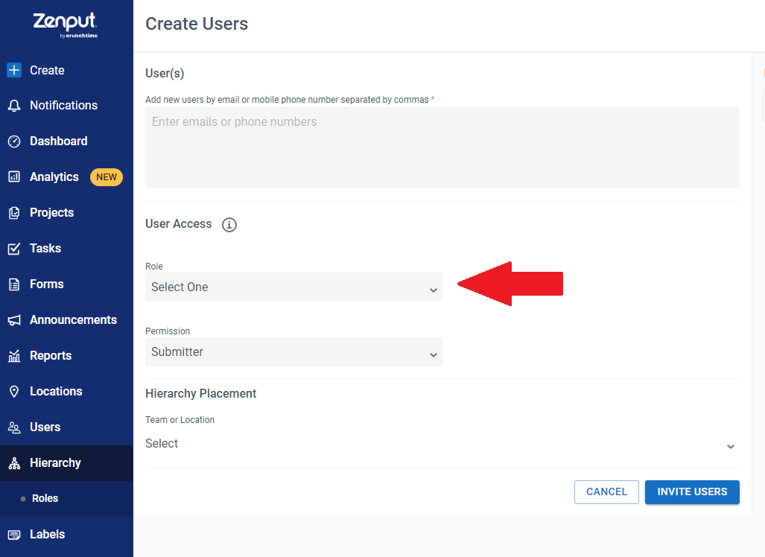765x557 pixels.
Task: Click the Add new users instruction text
Action: (x=287, y=100)
